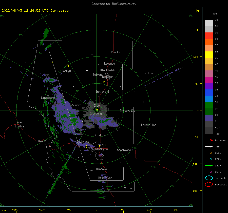The width and height of the screenshot is (228, 213).
Task: Click the white asterisk marker east of Innisfail
Action: (x=120, y=87)
